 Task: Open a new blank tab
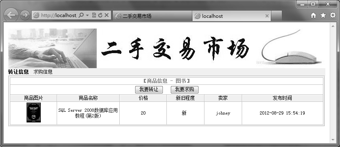pos(277,16)
